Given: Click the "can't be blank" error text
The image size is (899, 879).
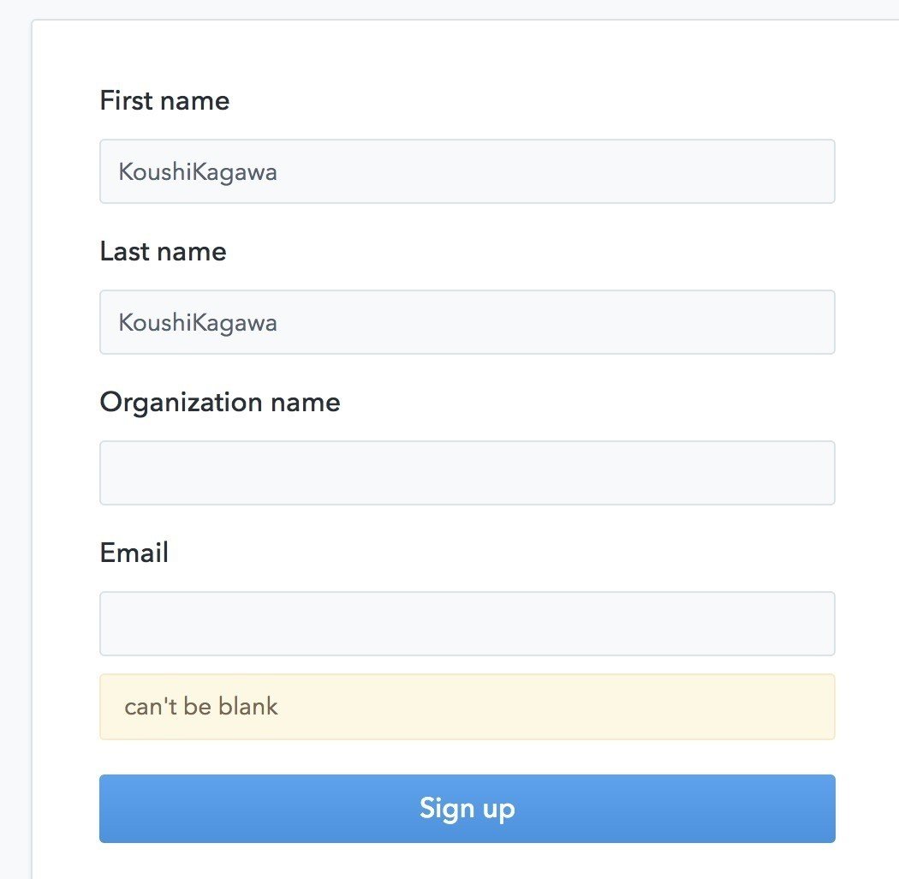Looking at the screenshot, I should coord(201,707).
